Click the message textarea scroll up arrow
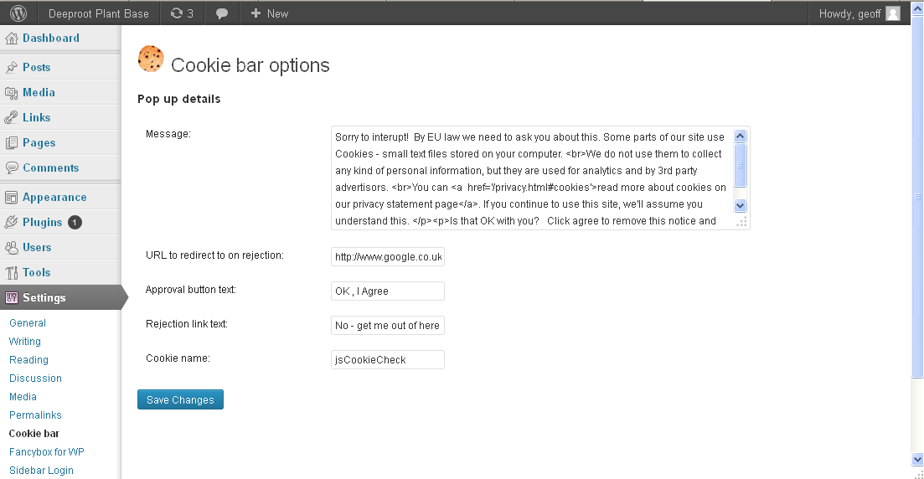924x479 pixels. [741, 136]
